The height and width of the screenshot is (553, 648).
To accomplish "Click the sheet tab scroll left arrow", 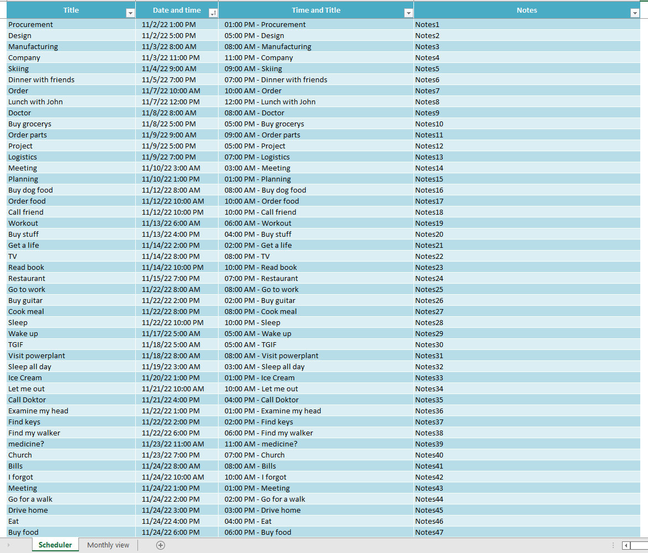I will click(x=9, y=545).
